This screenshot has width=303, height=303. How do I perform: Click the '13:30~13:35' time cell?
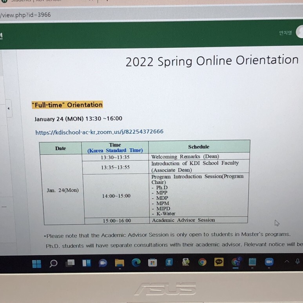(115, 157)
